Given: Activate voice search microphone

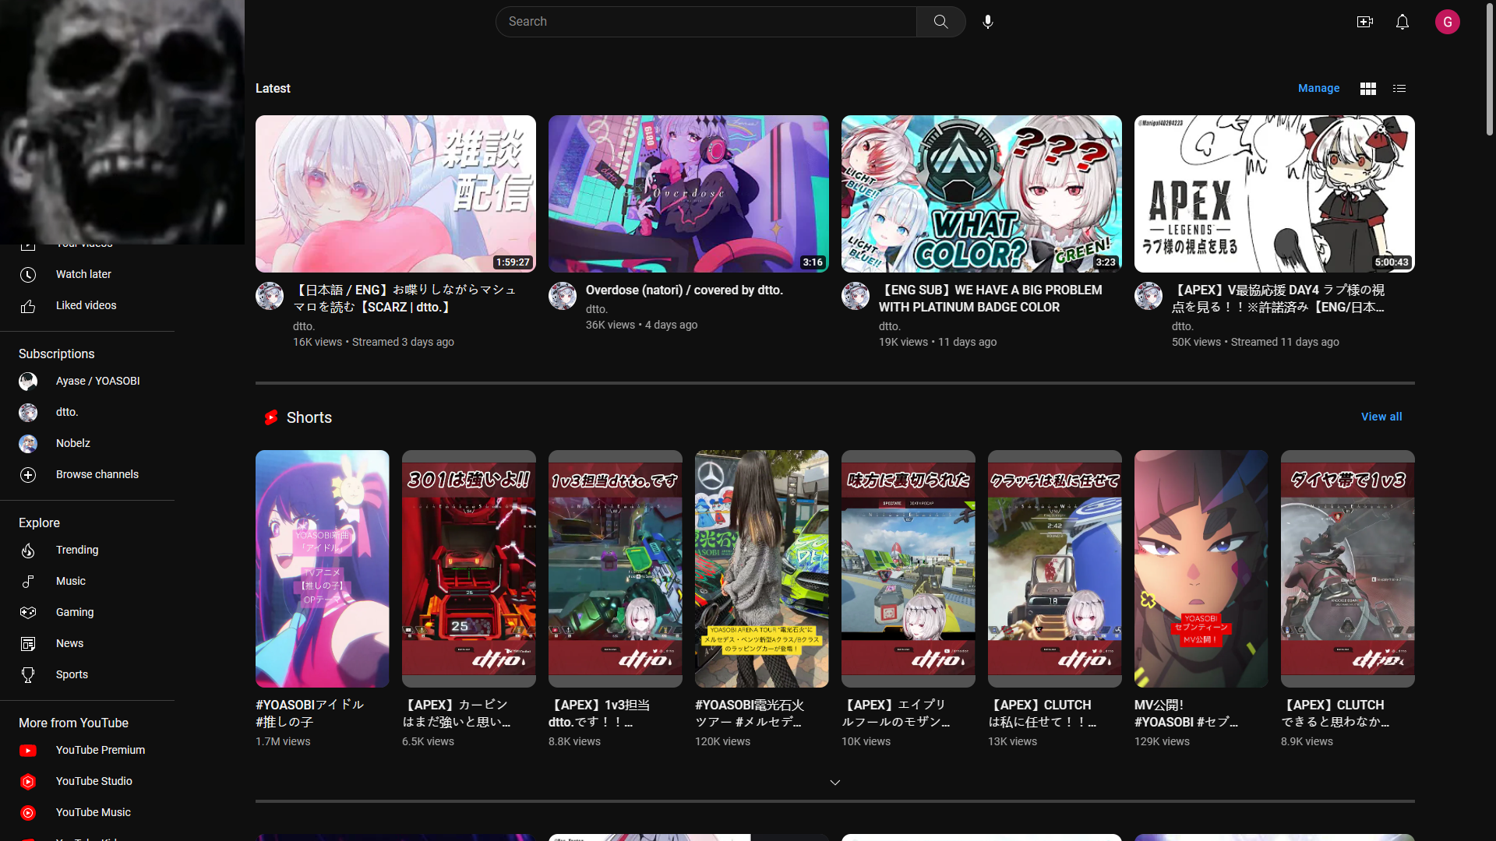Looking at the screenshot, I should coord(987,22).
